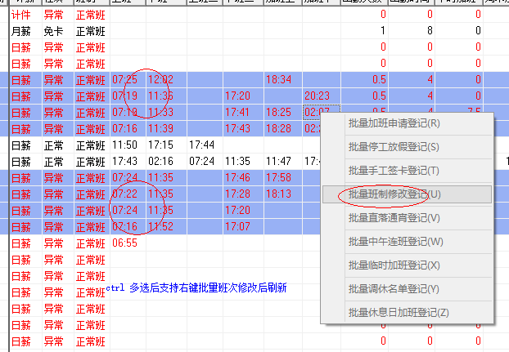
Task: Pick 批量直落通宵登记(V) in context menu
Action: [x=394, y=219]
